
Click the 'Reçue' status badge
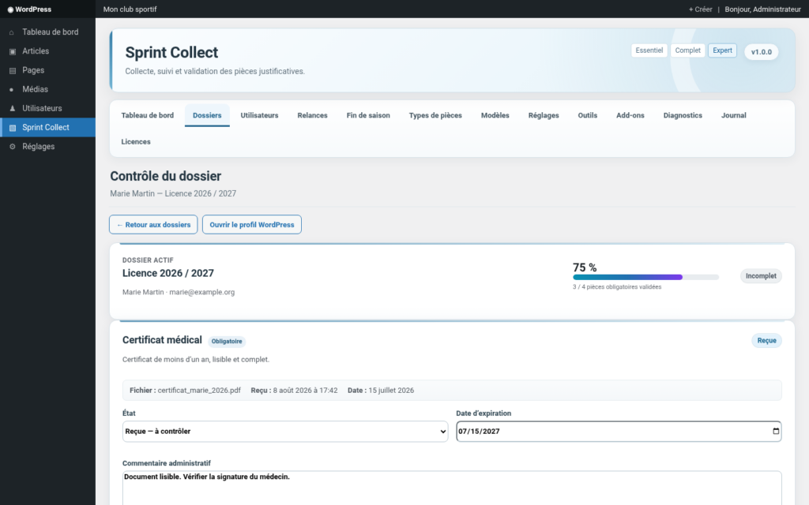(x=766, y=341)
